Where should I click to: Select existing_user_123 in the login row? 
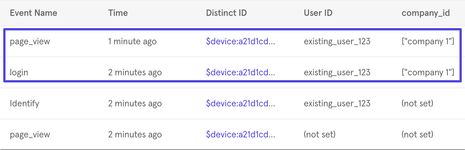(x=337, y=72)
